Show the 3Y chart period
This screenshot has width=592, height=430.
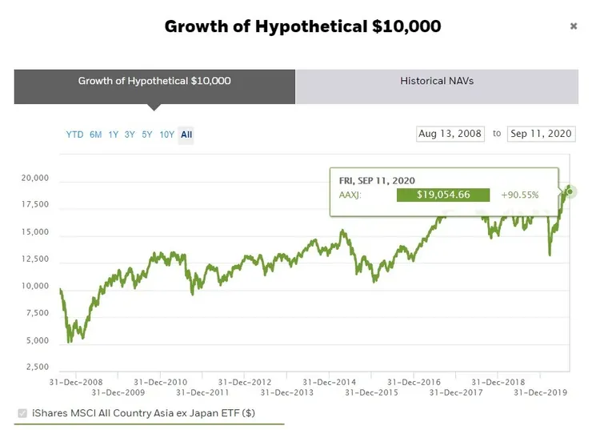[130, 135]
